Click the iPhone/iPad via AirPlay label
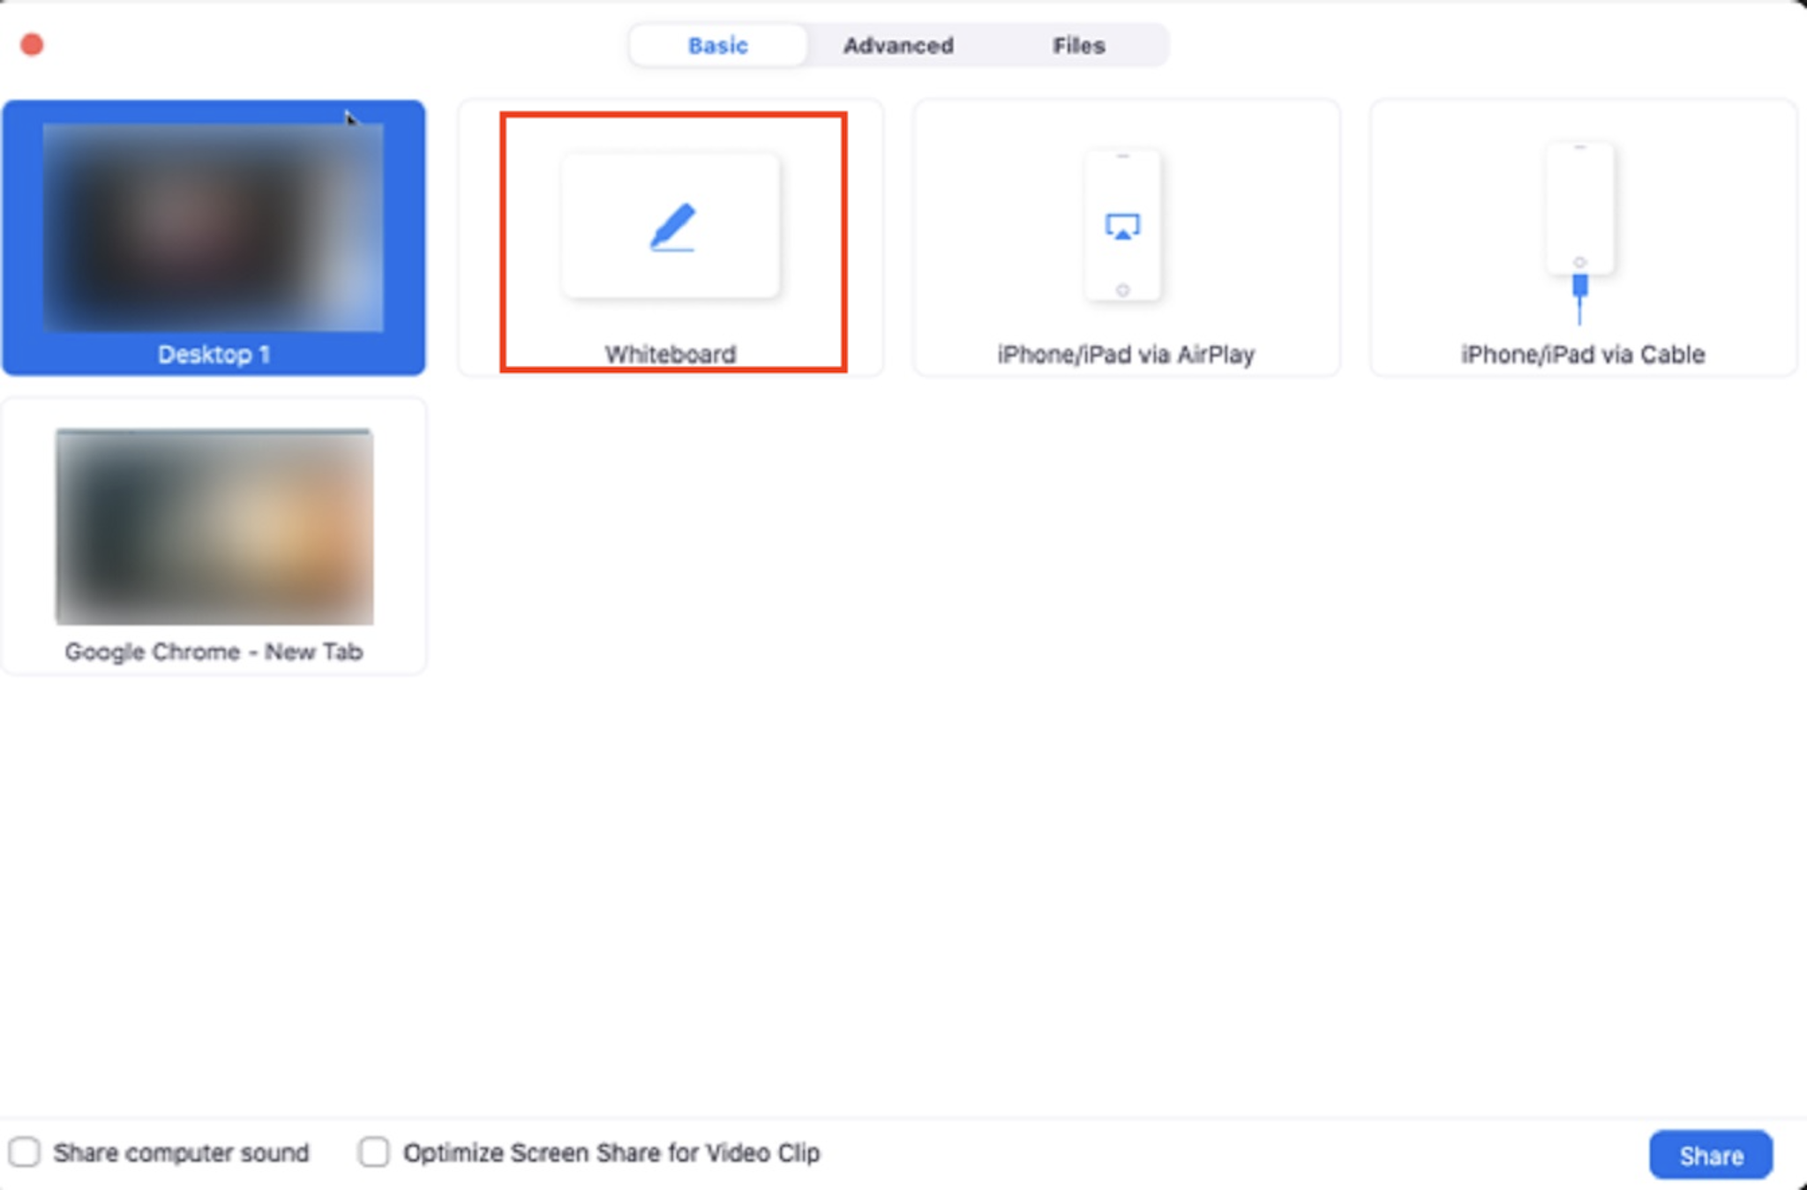Screen dimensions: 1807x1190 pyautogui.click(x=1126, y=355)
